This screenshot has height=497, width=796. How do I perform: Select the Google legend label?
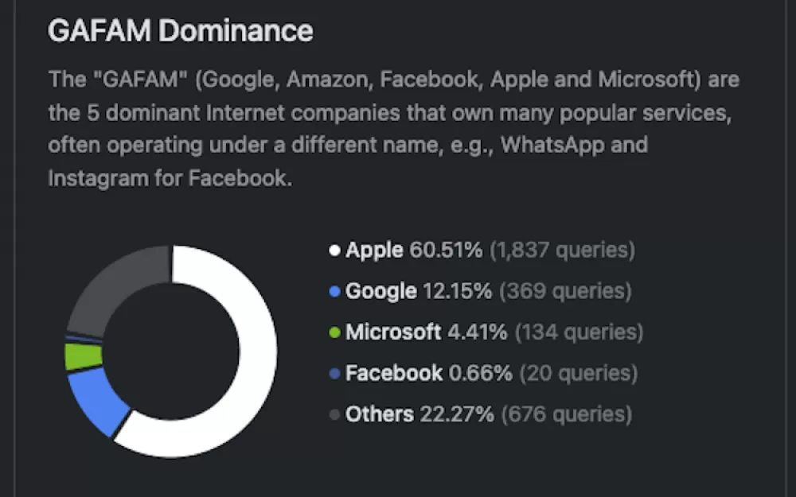coord(380,291)
